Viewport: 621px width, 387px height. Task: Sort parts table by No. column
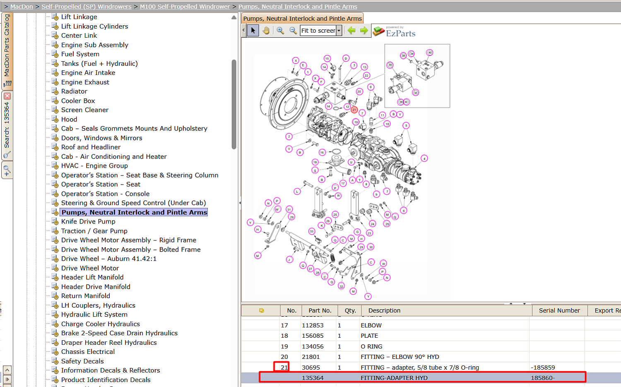pyautogui.click(x=291, y=310)
